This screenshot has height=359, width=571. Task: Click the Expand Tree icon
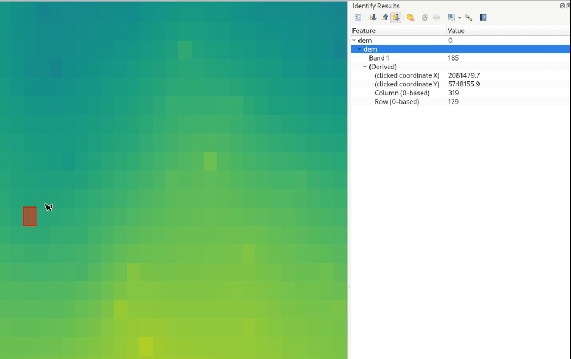coord(373,18)
